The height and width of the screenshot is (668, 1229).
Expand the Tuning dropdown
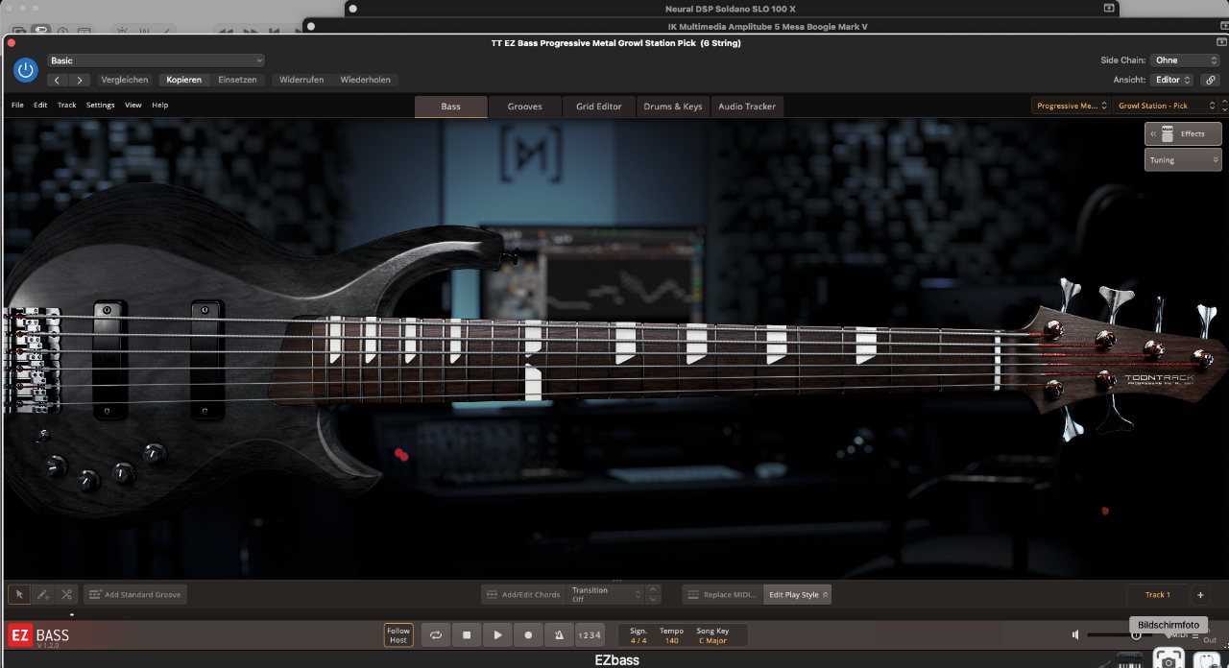(1183, 159)
